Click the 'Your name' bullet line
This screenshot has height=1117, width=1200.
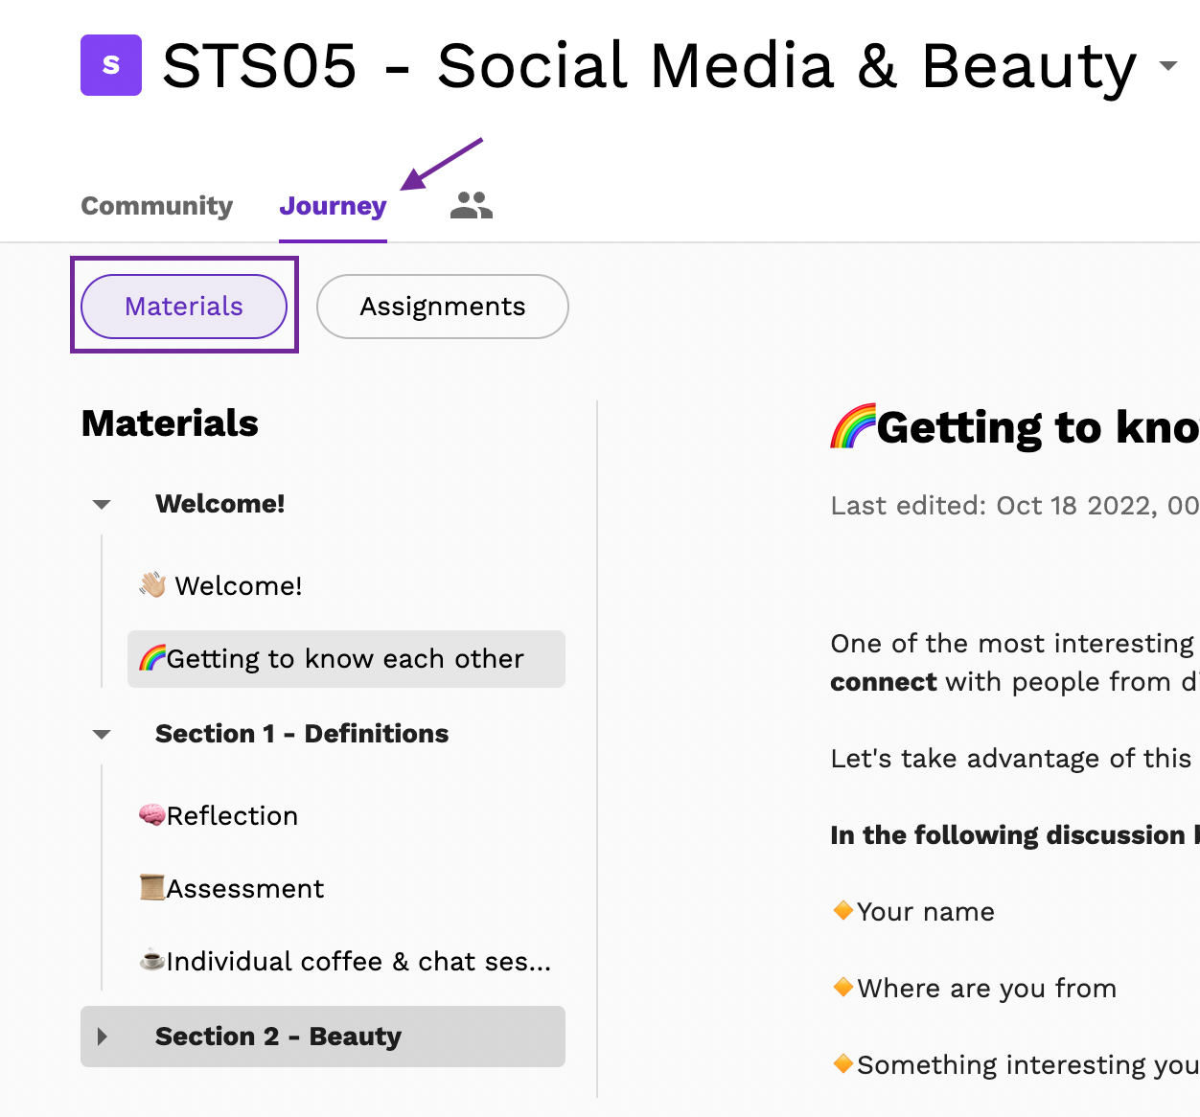[x=913, y=912]
